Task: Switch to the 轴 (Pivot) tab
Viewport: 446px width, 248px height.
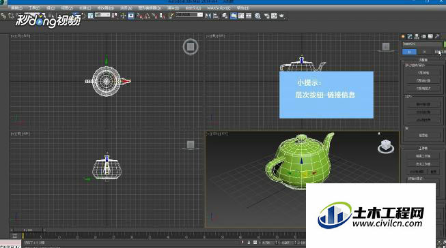Action: [409, 52]
